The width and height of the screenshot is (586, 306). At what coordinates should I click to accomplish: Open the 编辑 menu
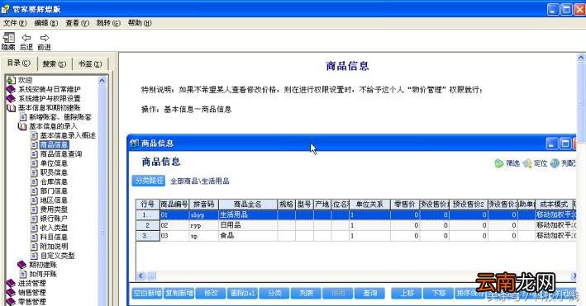coord(46,23)
